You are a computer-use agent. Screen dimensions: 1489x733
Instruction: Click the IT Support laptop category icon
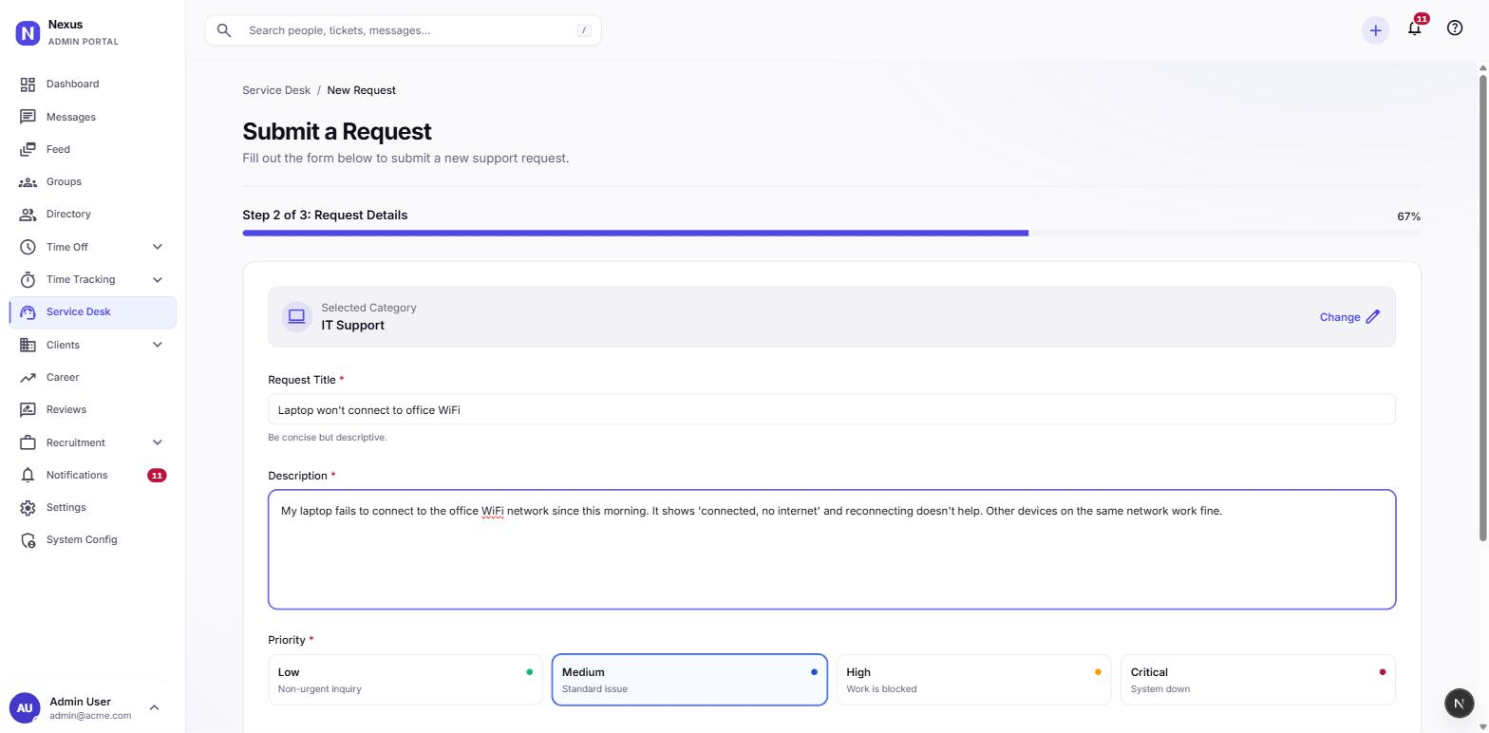296,316
